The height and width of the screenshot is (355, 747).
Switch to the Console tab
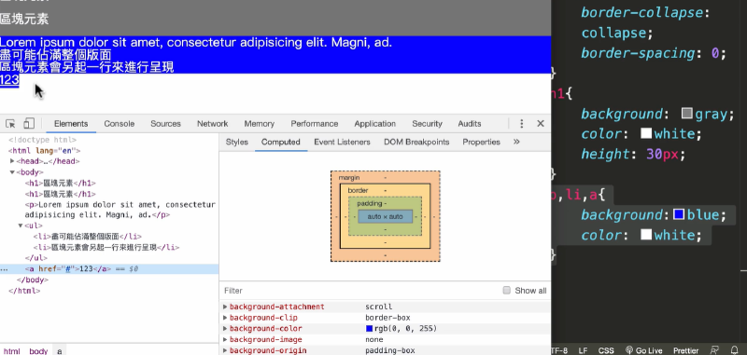pyautogui.click(x=120, y=124)
